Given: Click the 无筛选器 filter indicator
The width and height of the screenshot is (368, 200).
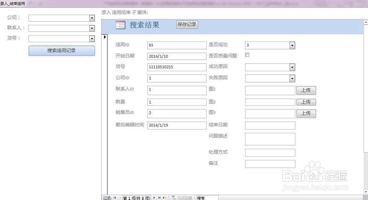Looking at the screenshot, I should (182, 198).
